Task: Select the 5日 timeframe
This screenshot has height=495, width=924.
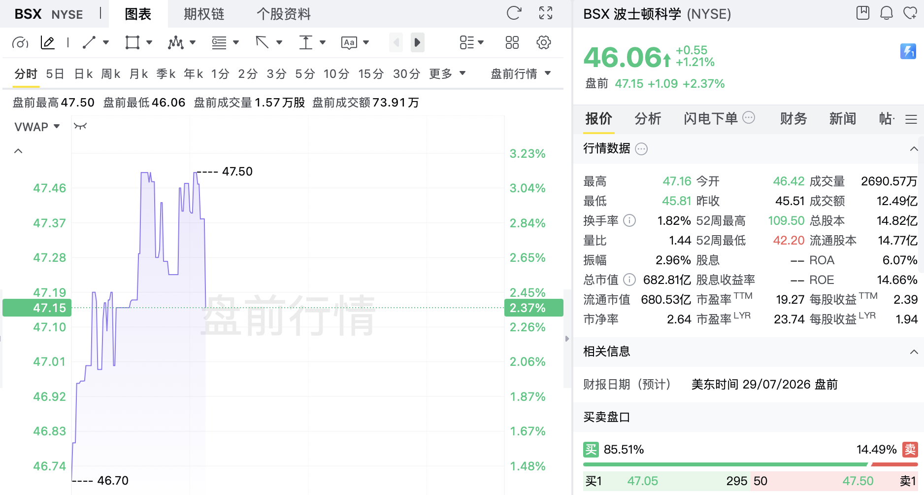Action: point(55,73)
